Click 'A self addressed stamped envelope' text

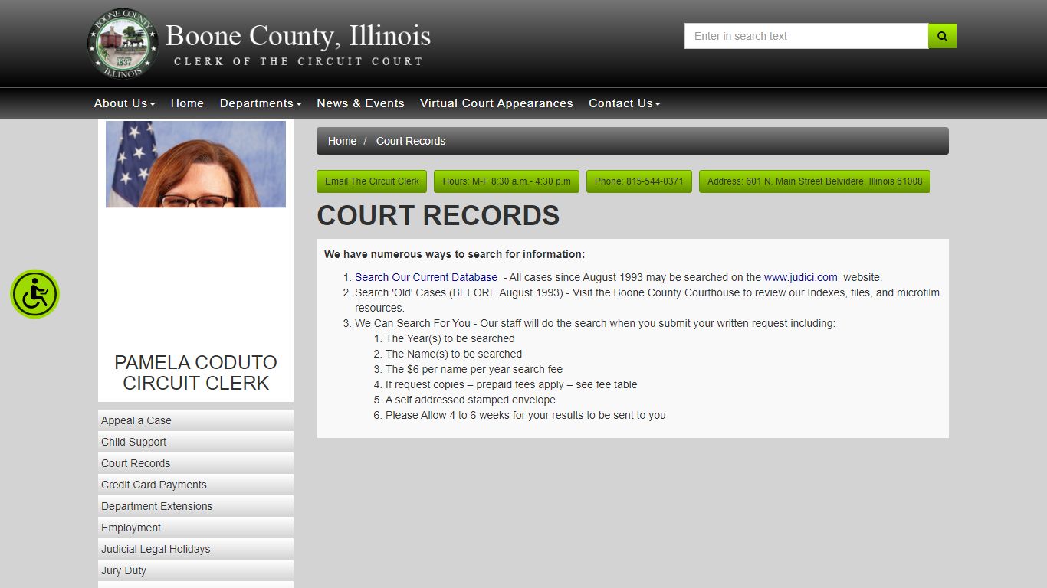coord(471,400)
